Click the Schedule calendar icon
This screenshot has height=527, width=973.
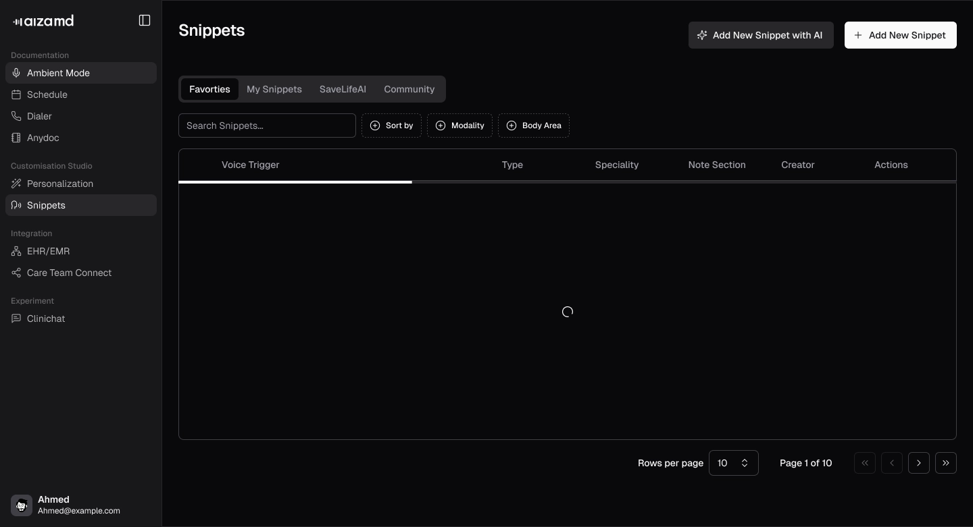click(16, 94)
